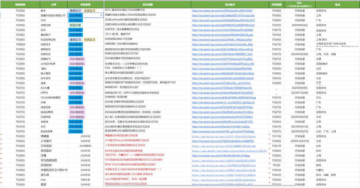Click DDL cell 2023年8月4日 in 灵犀互娱 row
The width and height of the screenshot is (360, 188).
(x=300, y=25)
